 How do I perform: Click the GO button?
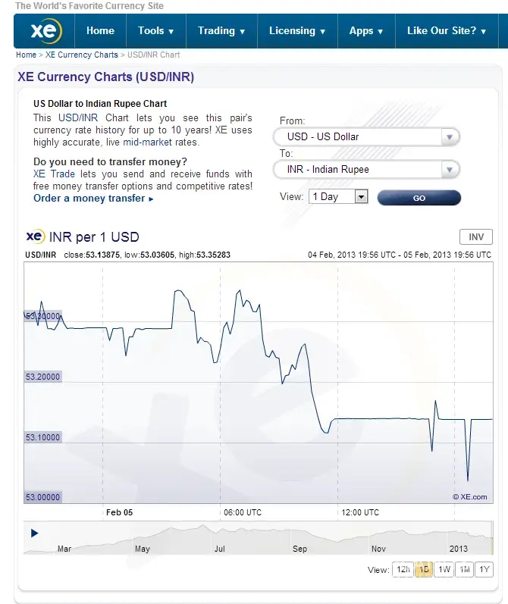[x=419, y=198]
